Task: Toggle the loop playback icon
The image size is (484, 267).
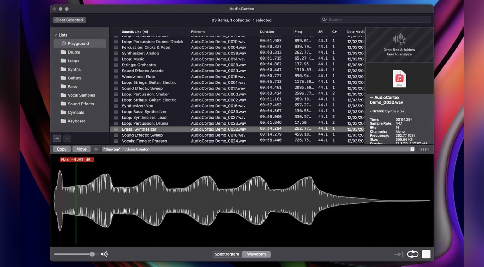Action: point(412,254)
